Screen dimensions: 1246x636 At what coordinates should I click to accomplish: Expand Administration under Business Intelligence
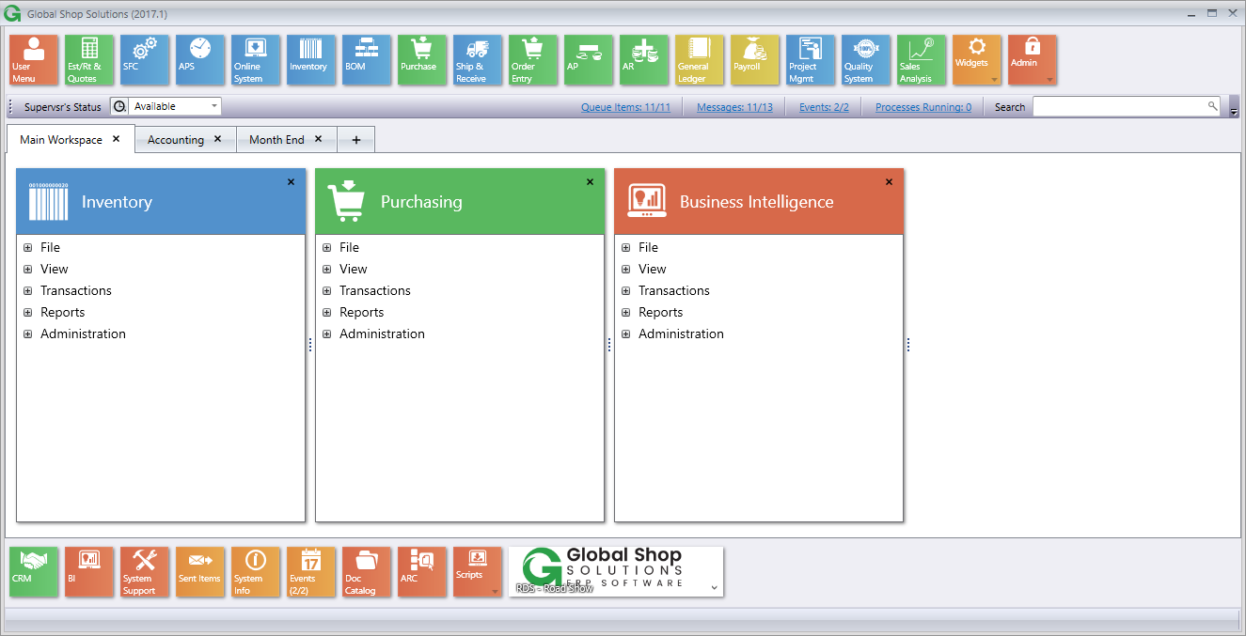coord(624,334)
